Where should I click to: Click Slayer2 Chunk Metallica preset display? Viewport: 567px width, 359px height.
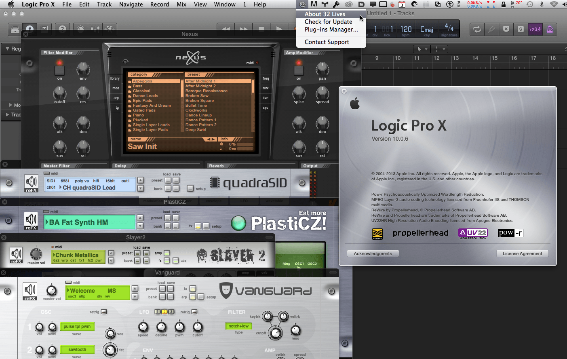[x=78, y=257]
